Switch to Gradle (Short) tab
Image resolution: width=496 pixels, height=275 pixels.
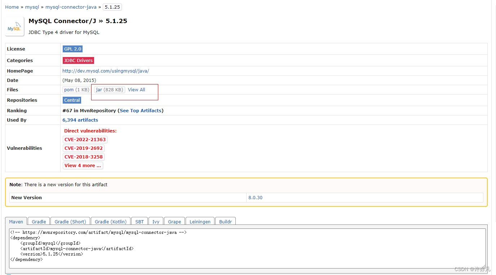(70, 222)
